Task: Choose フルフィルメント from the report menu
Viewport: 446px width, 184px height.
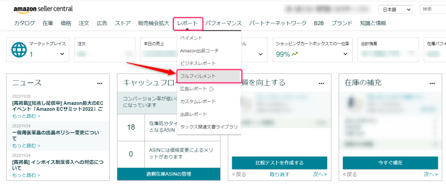Action: (209, 76)
